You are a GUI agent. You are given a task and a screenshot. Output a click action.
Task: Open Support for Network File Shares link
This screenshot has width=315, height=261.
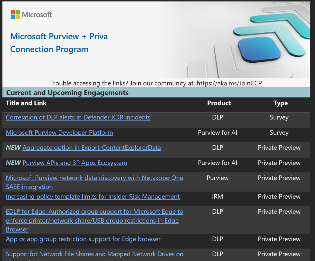tap(94, 254)
